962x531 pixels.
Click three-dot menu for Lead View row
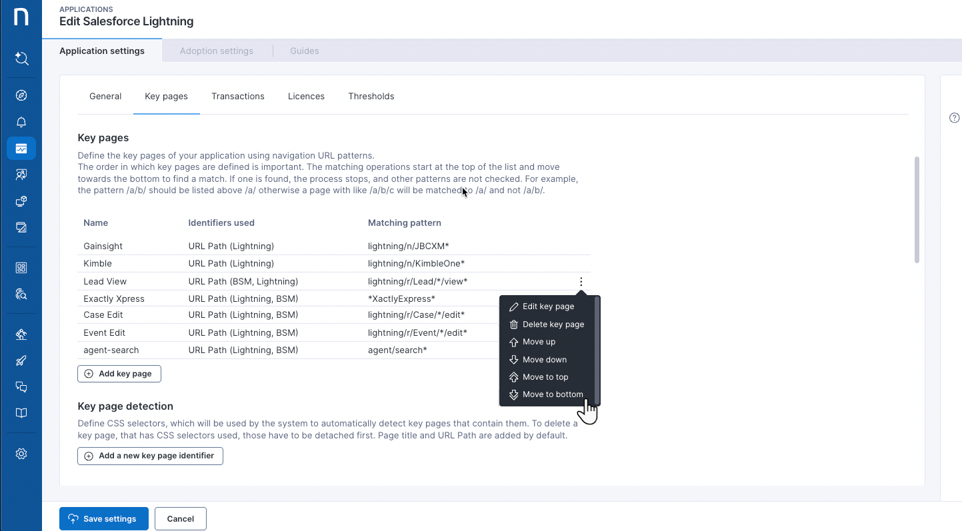click(581, 282)
